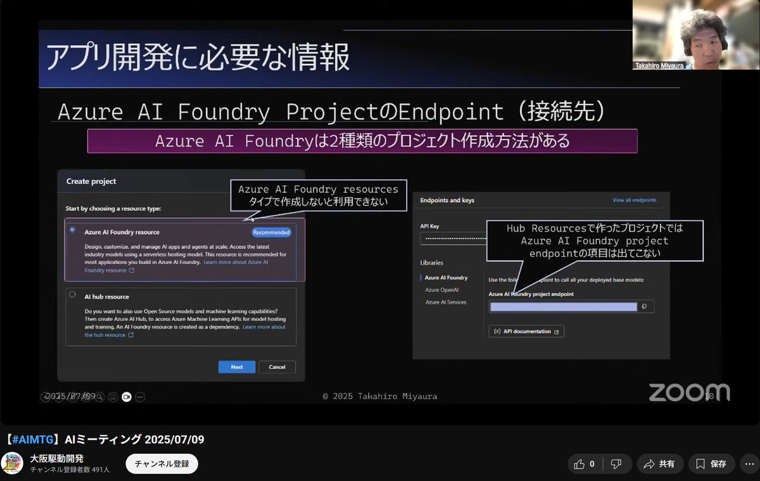Open the Azure AI Services library tab

click(x=446, y=303)
